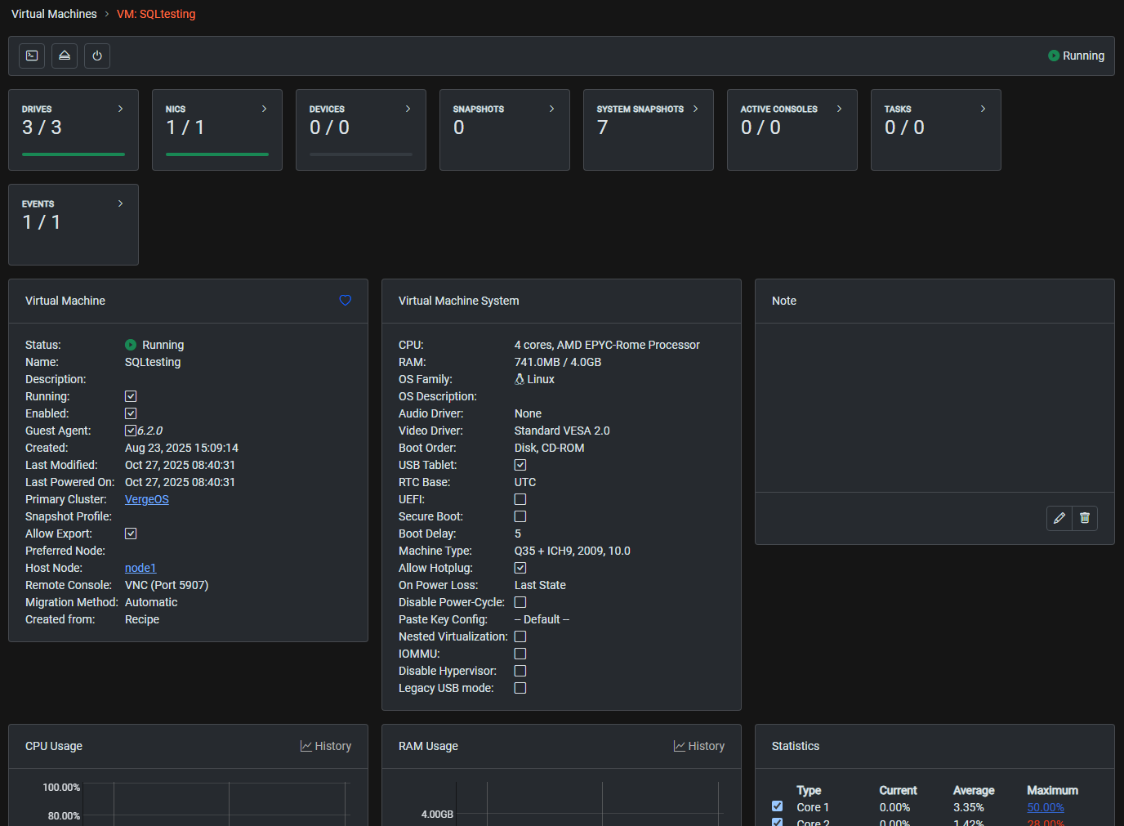Click the power button icon
Viewport: 1124px width, 826px height.
[x=97, y=56]
